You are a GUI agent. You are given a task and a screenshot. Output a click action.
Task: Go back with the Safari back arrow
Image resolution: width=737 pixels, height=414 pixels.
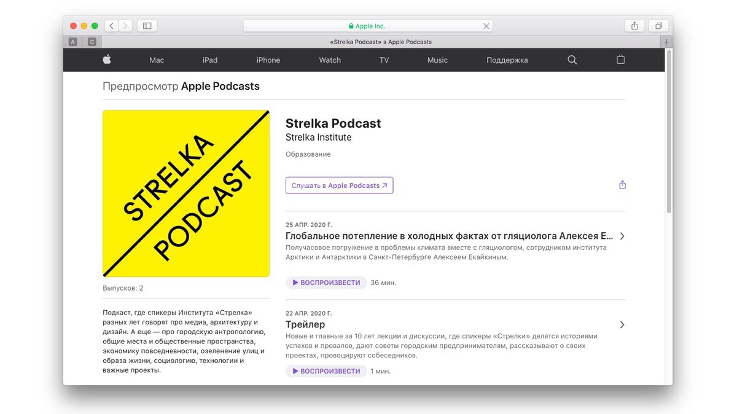(112, 26)
